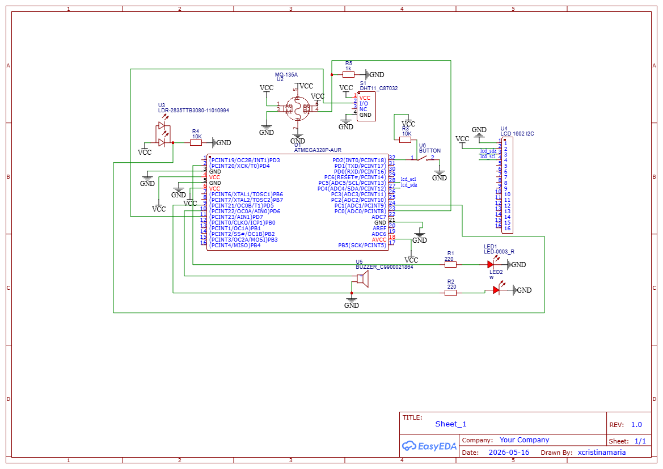The height and width of the screenshot is (469, 663).
Task: Click pin label PC4(ADC4/SDA/PCINT12)
Action: 352,189
